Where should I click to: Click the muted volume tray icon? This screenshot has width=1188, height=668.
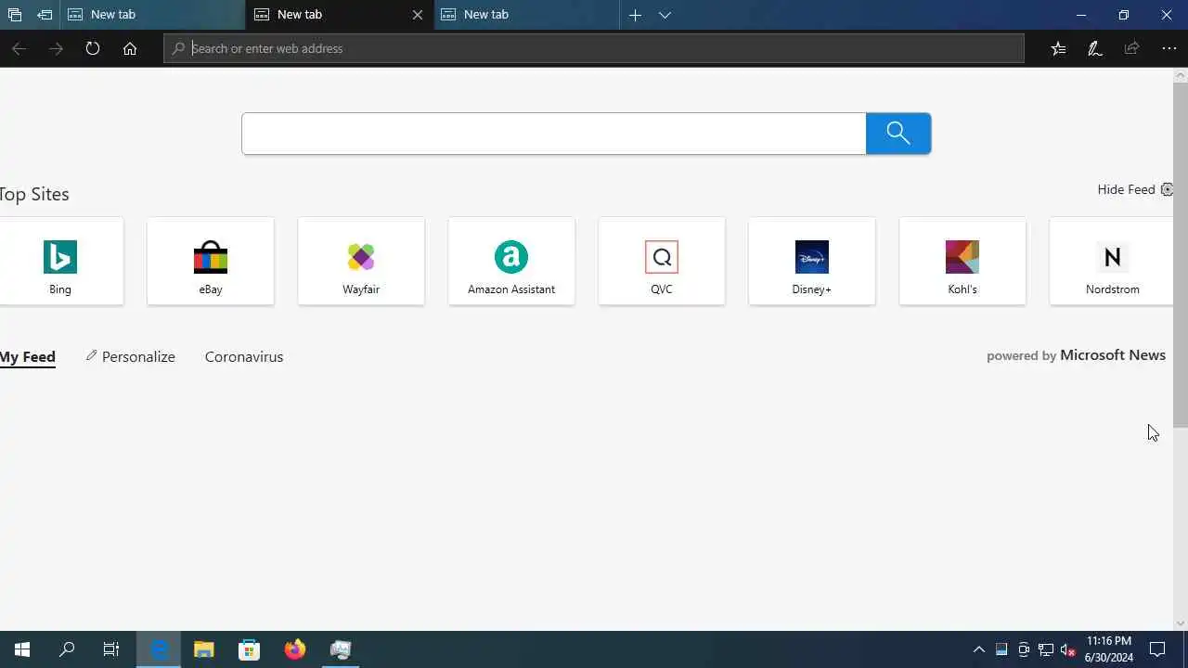[1067, 649]
